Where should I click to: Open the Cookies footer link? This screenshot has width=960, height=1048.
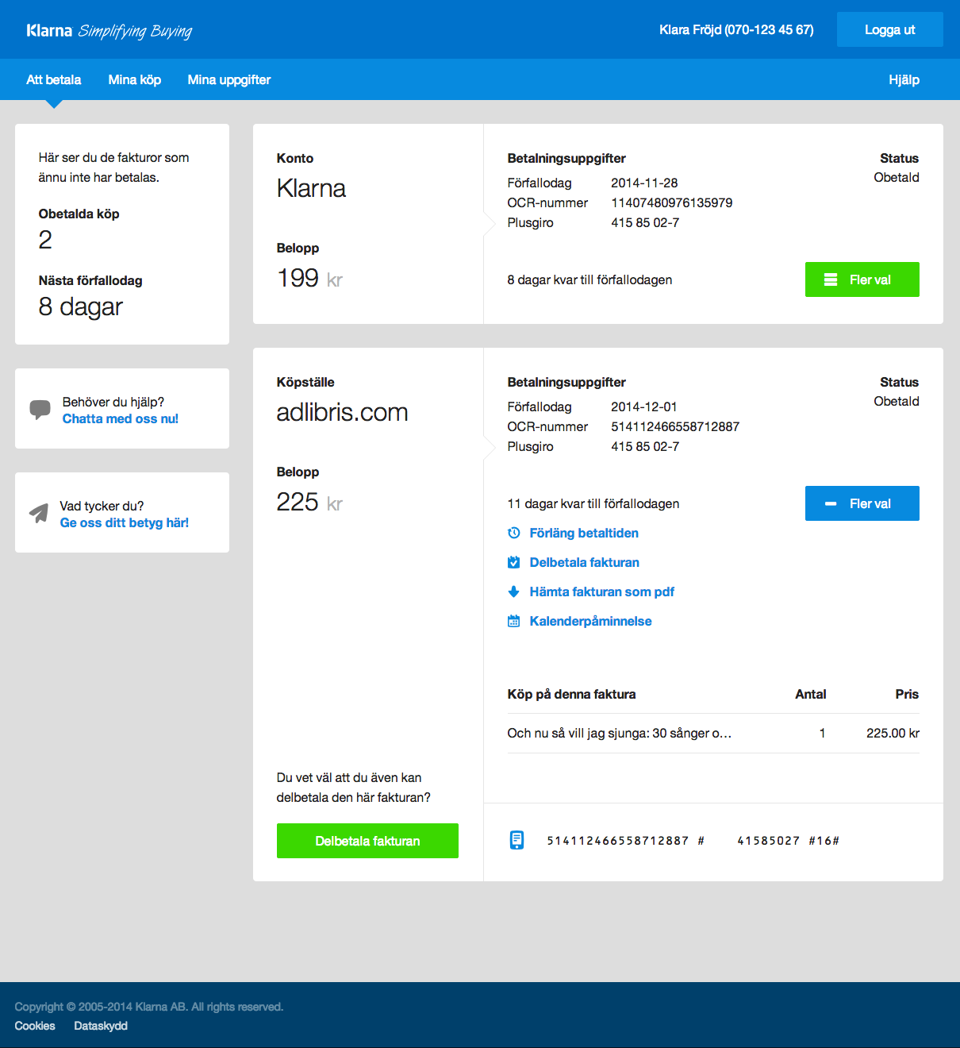35,1026
